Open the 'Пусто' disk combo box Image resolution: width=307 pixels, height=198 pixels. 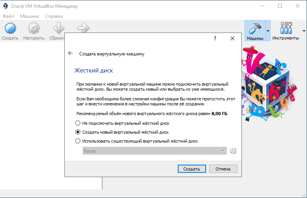[x=154, y=151]
